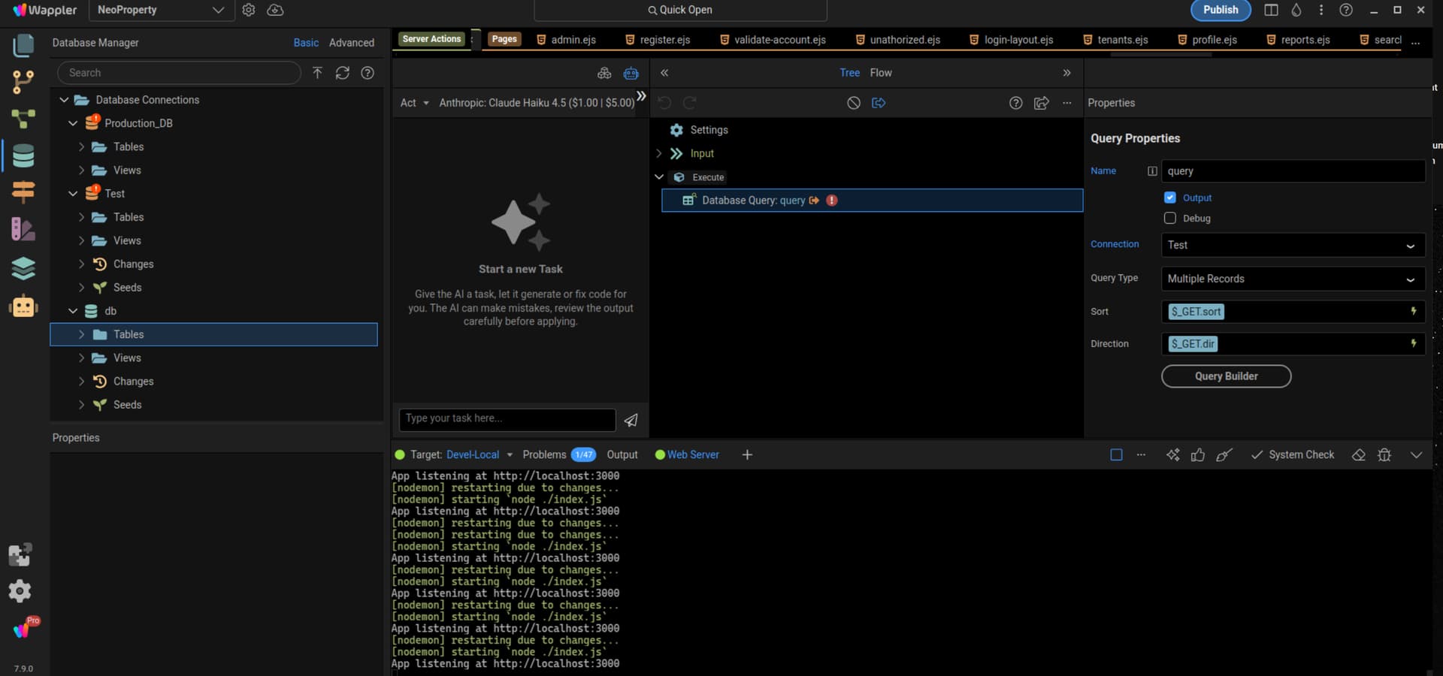Image resolution: width=1443 pixels, height=676 pixels.
Task: Collapse the Production_DB tree node
Action: [73, 123]
